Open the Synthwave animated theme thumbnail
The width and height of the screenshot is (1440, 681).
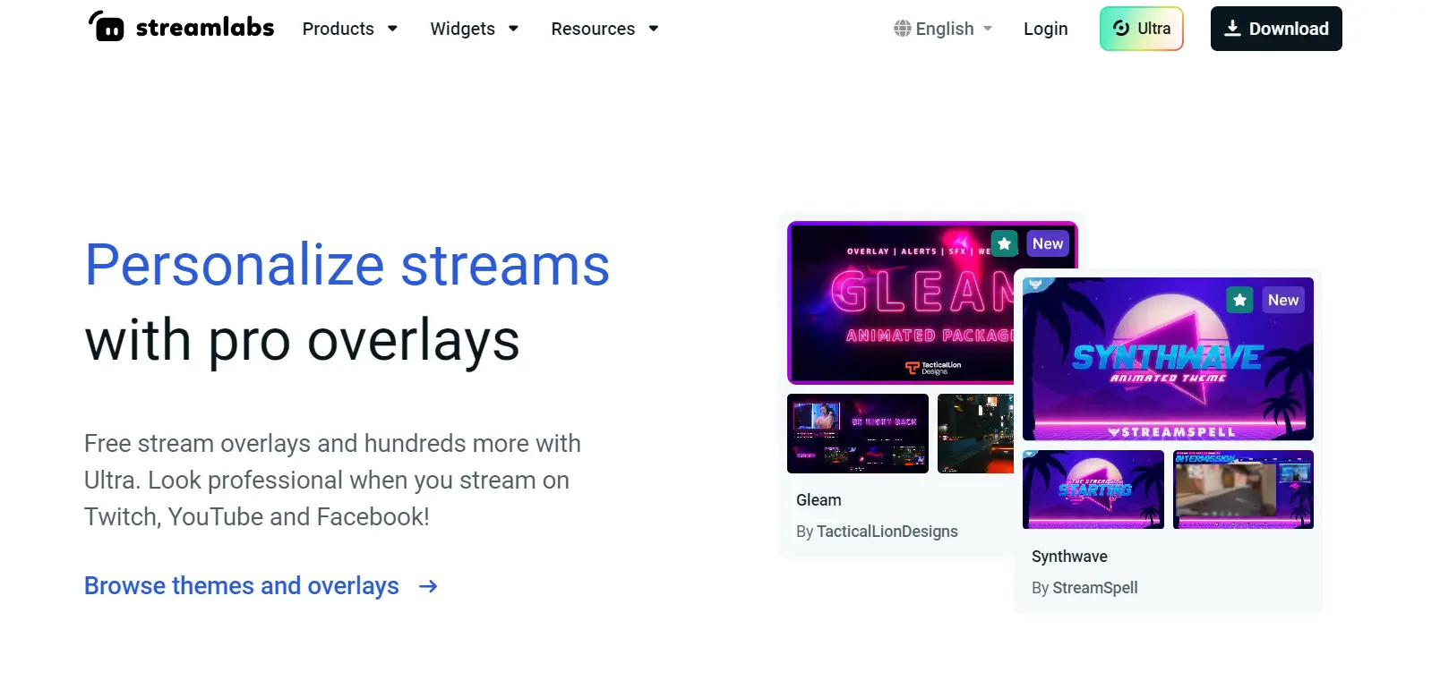pos(1168,359)
